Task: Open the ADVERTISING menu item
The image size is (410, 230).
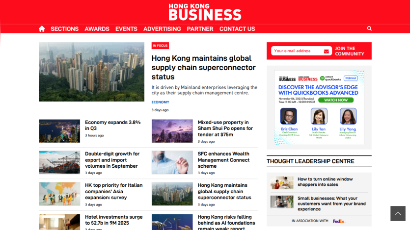Action: click(162, 29)
